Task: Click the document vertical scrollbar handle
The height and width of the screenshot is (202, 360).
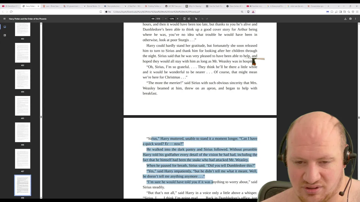Action: pos(359,118)
